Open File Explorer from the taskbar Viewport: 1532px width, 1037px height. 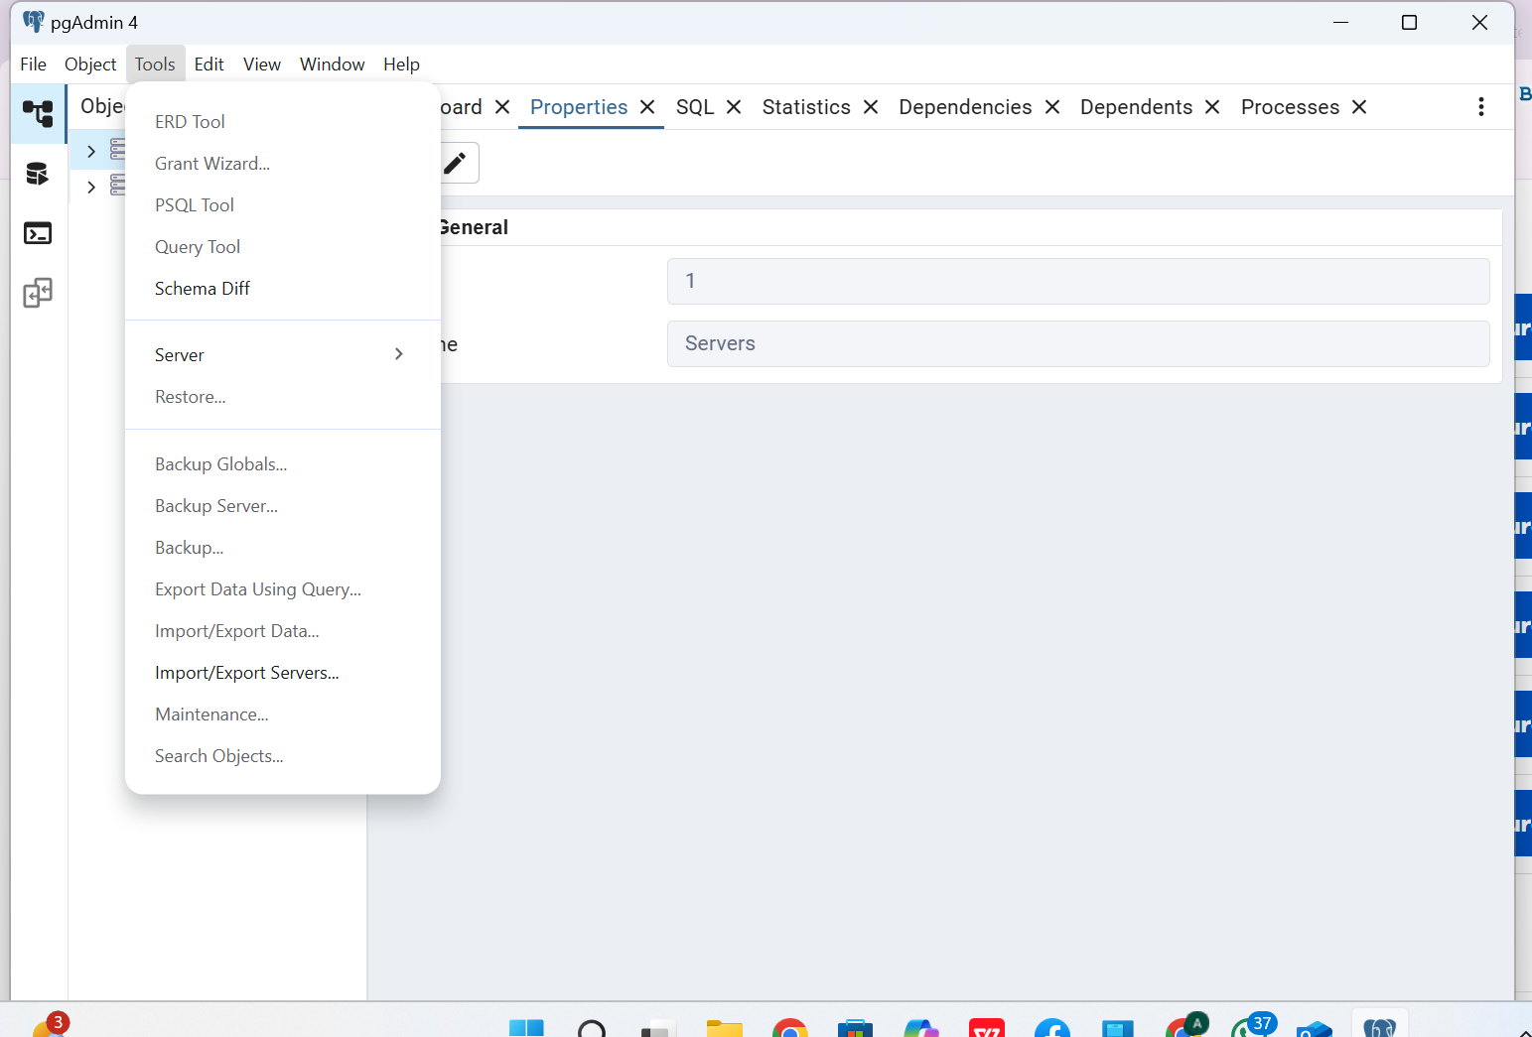724,1028
